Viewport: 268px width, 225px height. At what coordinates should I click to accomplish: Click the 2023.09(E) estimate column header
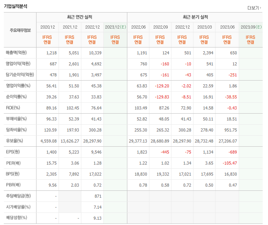tap(251, 27)
